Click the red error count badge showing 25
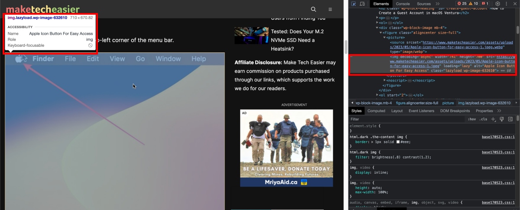The image size is (520, 210). tap(461, 4)
